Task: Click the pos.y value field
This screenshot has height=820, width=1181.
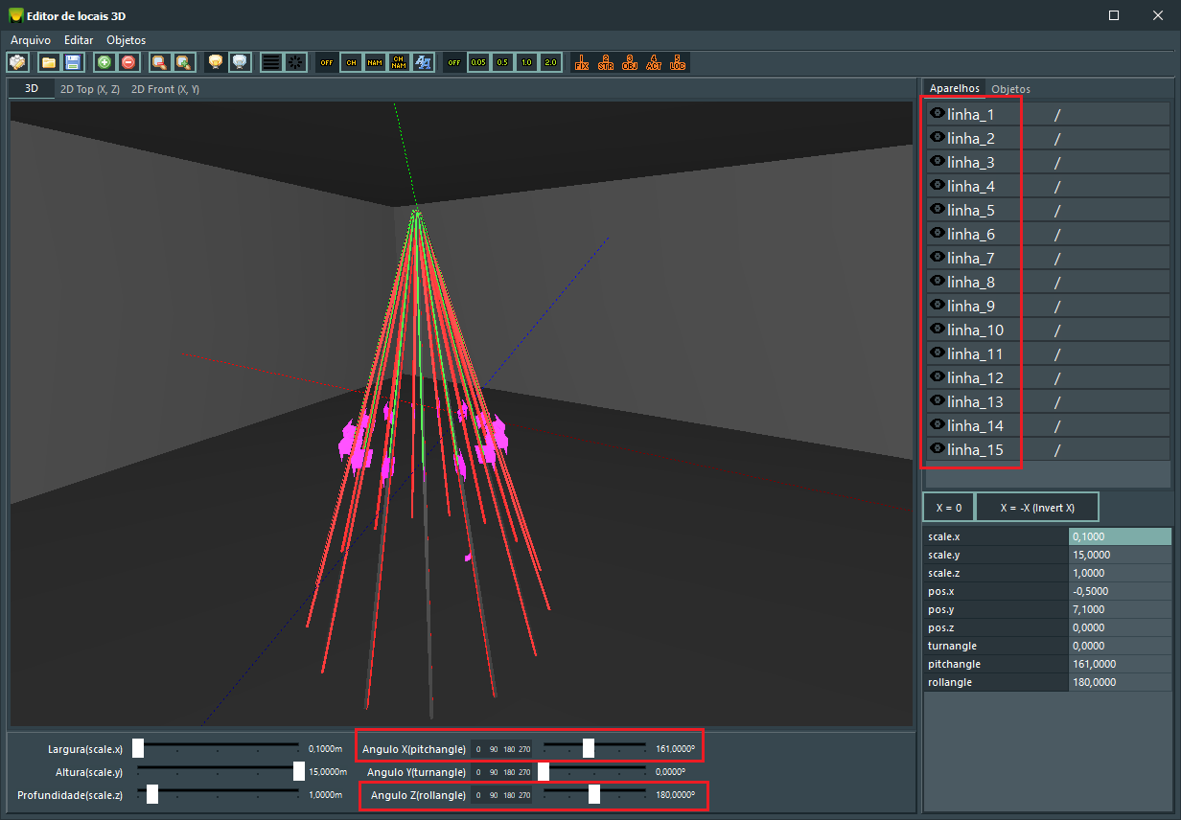Action: [x=1119, y=609]
